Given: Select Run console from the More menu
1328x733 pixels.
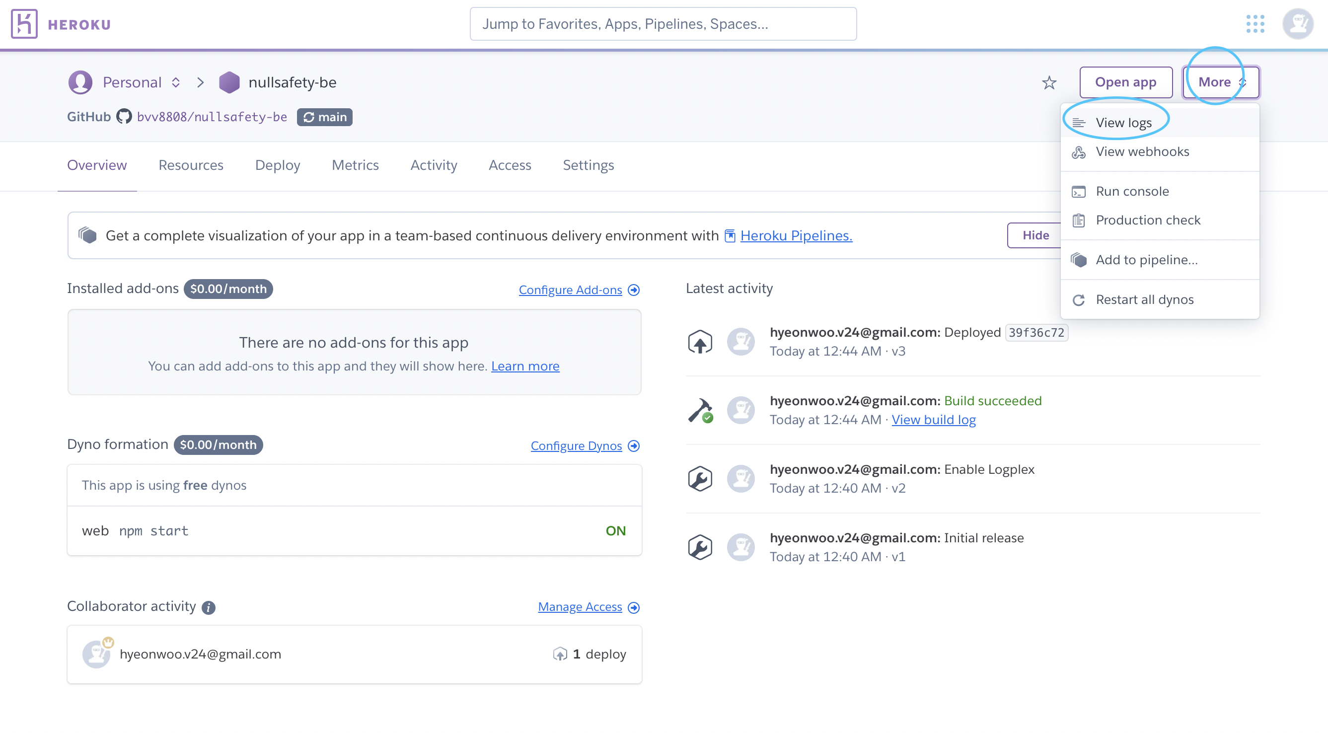Looking at the screenshot, I should 1132,191.
